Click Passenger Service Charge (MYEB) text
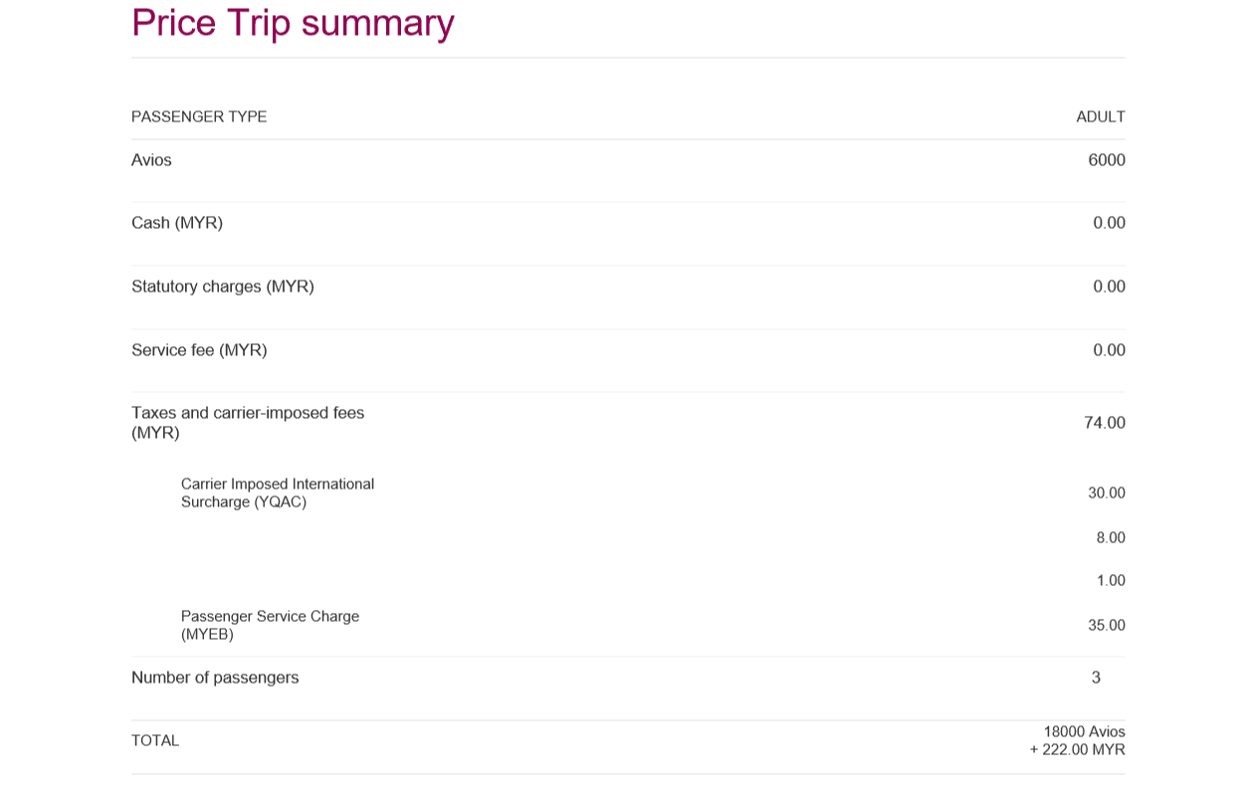 [x=270, y=625]
